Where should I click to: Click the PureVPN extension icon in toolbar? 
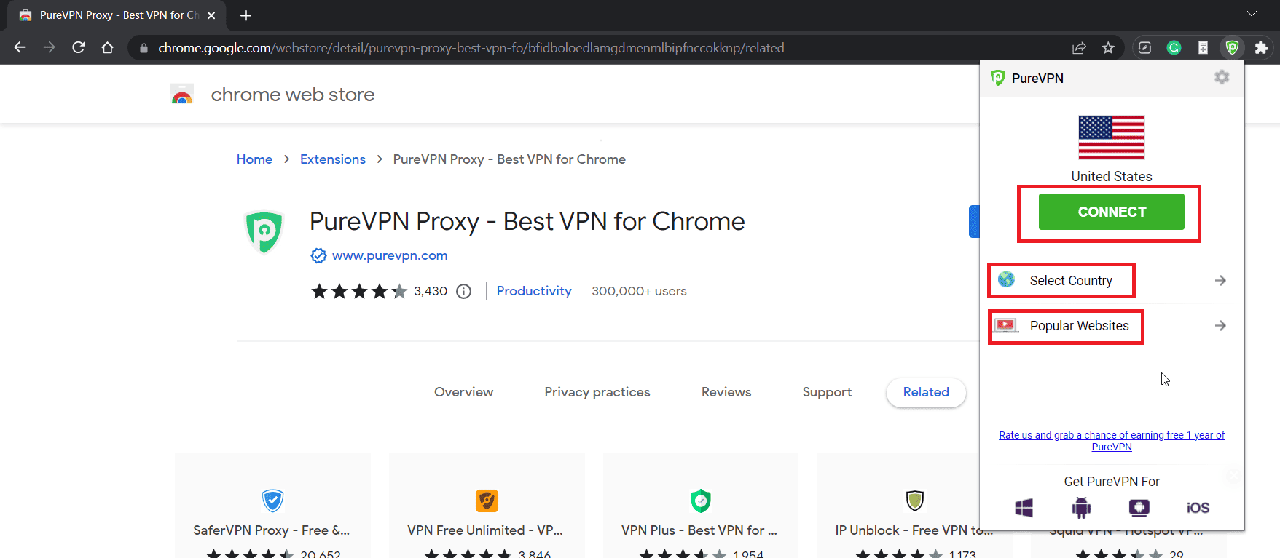tap(1232, 48)
